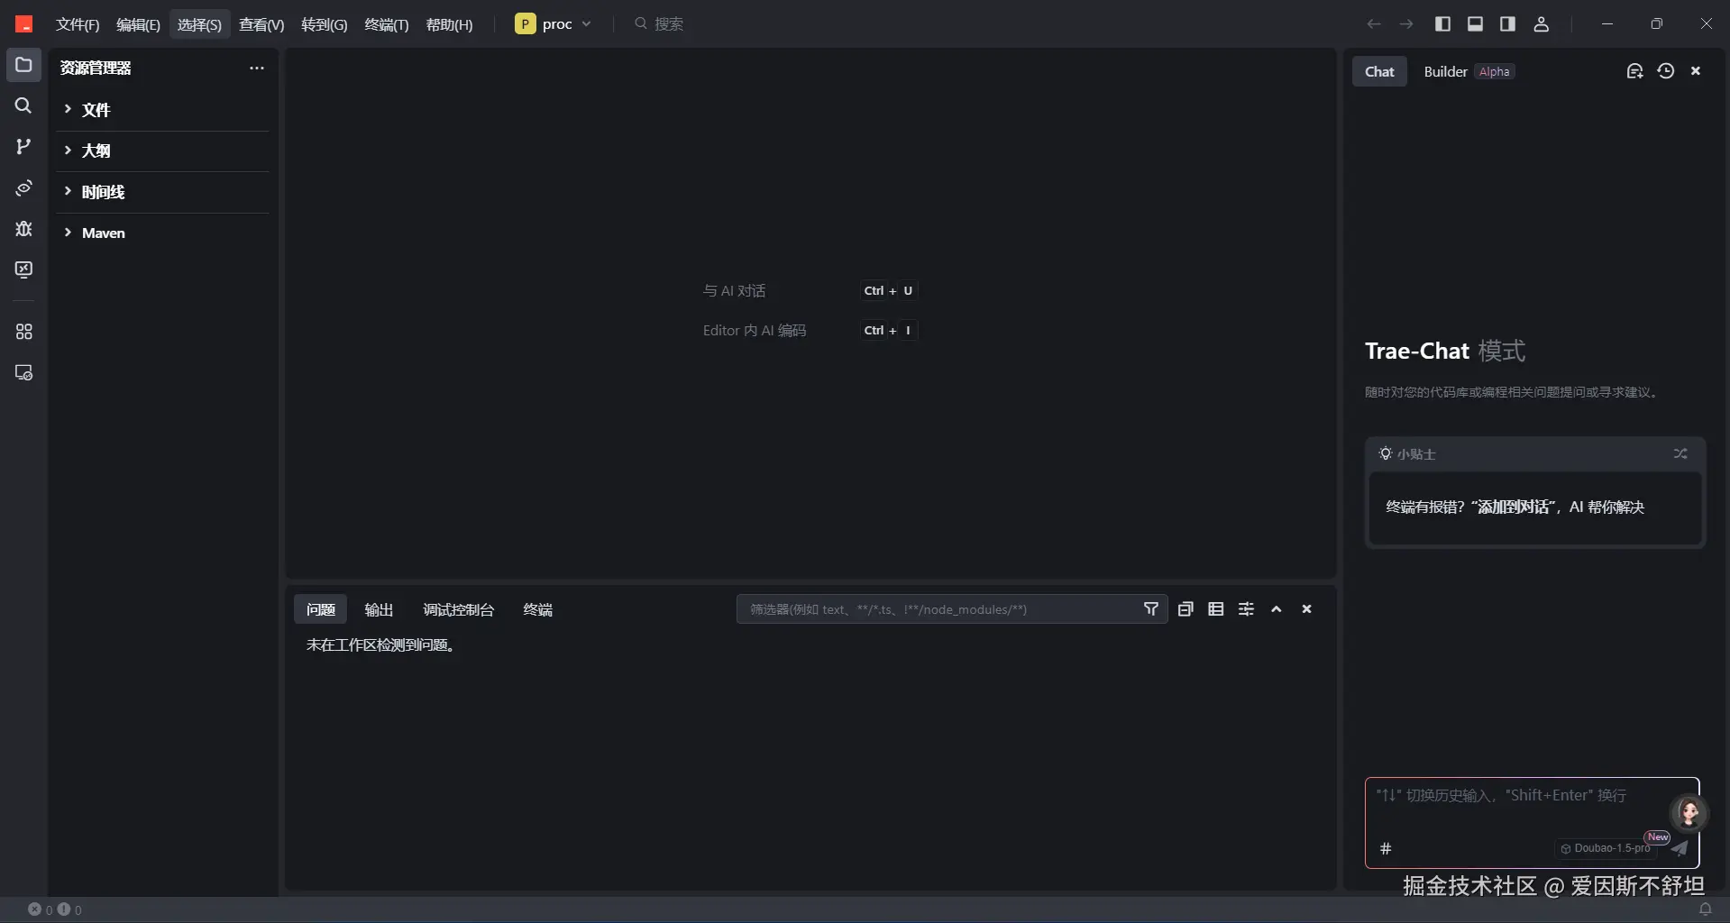Switch to the 调试控制台 tab
This screenshot has width=1730, height=923.
click(x=459, y=609)
